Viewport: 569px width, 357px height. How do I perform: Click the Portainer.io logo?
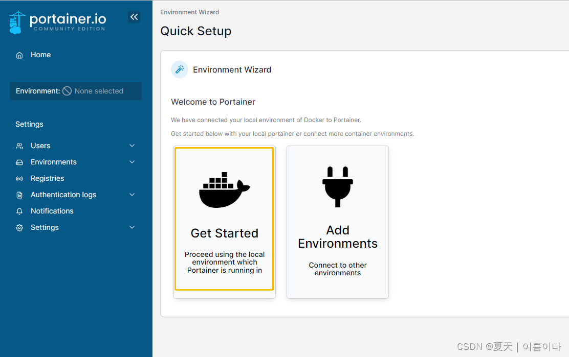pyautogui.click(x=58, y=22)
